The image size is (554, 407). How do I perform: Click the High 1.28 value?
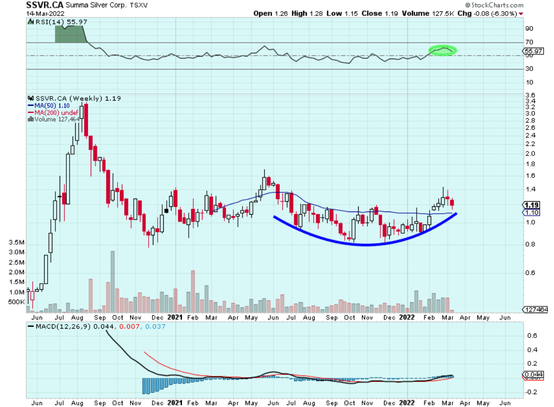[x=307, y=13]
